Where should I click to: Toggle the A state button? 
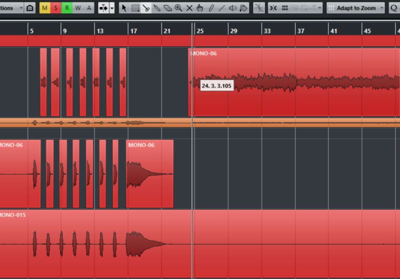tap(89, 8)
